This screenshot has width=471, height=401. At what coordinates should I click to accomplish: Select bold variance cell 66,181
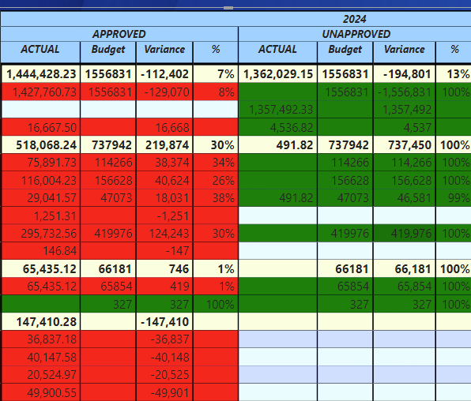tap(405, 268)
